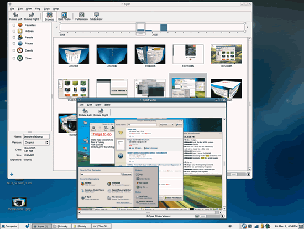This screenshot has width=304, height=229.
Task: Check the Favorites tag checkbox
Action: (14, 25)
